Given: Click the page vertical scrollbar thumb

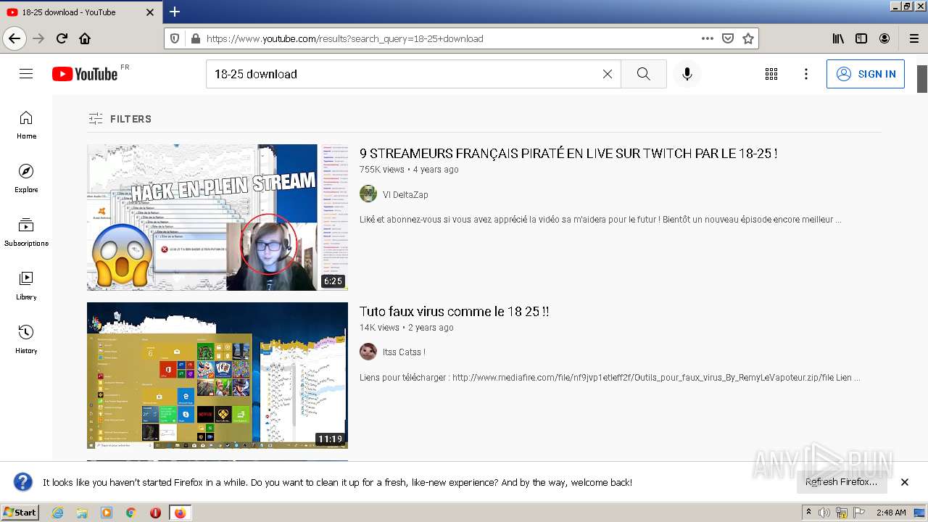Looking at the screenshot, I should pyautogui.click(x=922, y=78).
